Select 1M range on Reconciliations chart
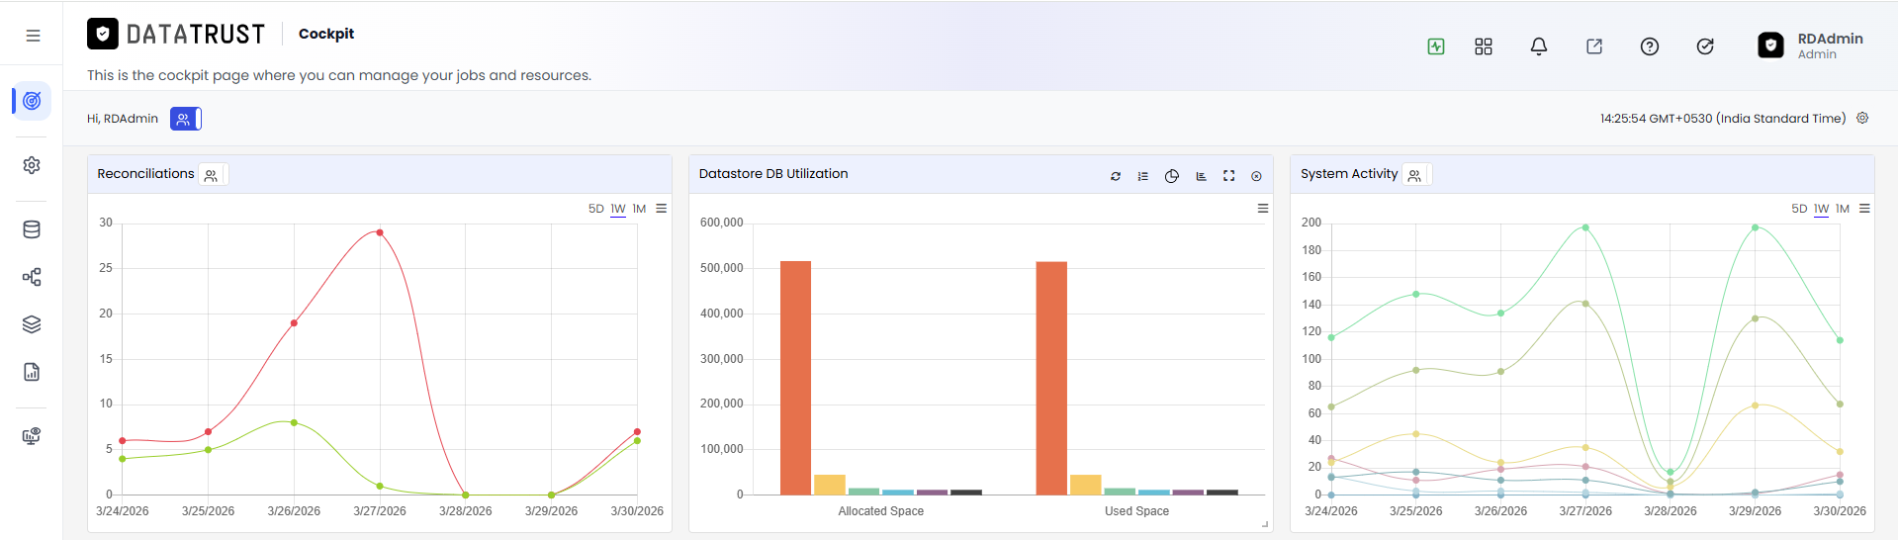 tap(640, 209)
